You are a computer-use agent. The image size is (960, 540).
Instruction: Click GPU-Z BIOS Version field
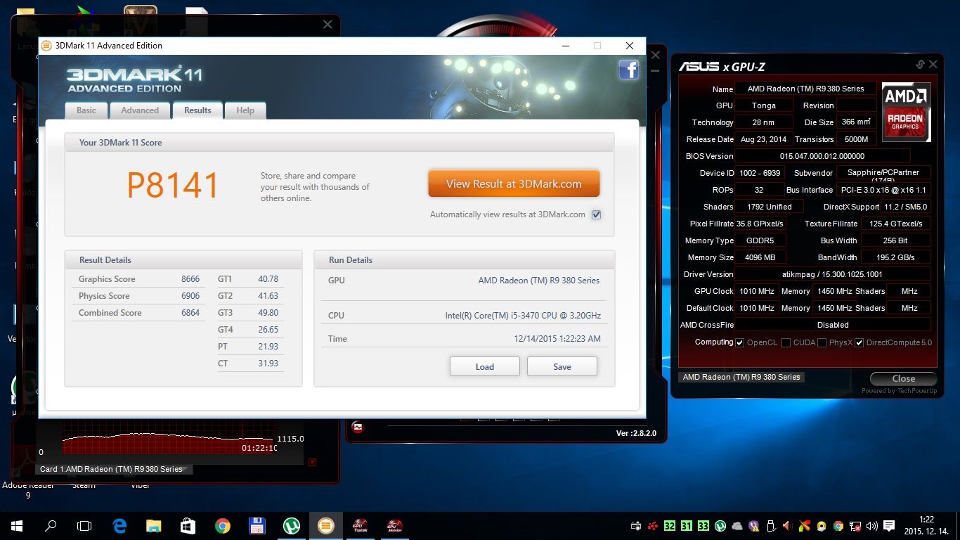822,156
